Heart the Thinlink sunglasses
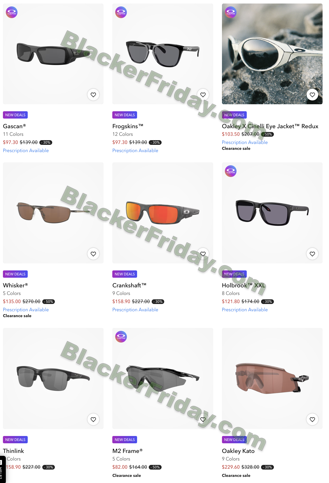Viewport: 329px width, 483px height. click(93, 419)
